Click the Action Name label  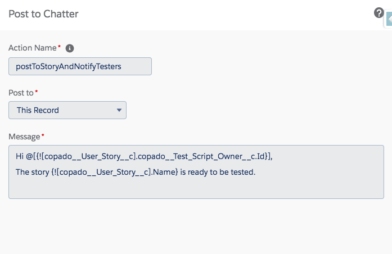click(x=33, y=48)
